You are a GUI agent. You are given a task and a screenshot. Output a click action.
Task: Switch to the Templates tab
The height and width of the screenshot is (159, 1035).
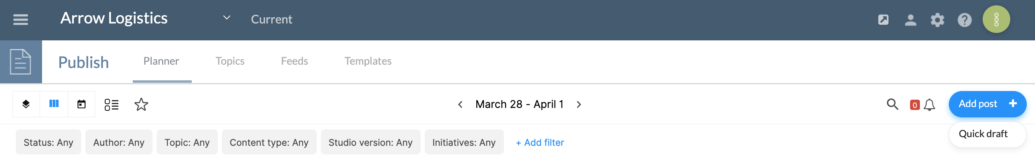point(368,61)
